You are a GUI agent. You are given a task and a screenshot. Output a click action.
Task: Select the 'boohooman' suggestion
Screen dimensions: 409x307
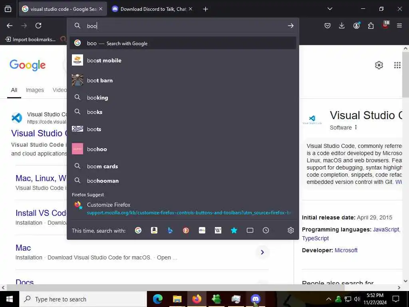pos(183,180)
